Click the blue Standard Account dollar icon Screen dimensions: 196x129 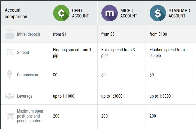pyautogui.click(x=158, y=13)
